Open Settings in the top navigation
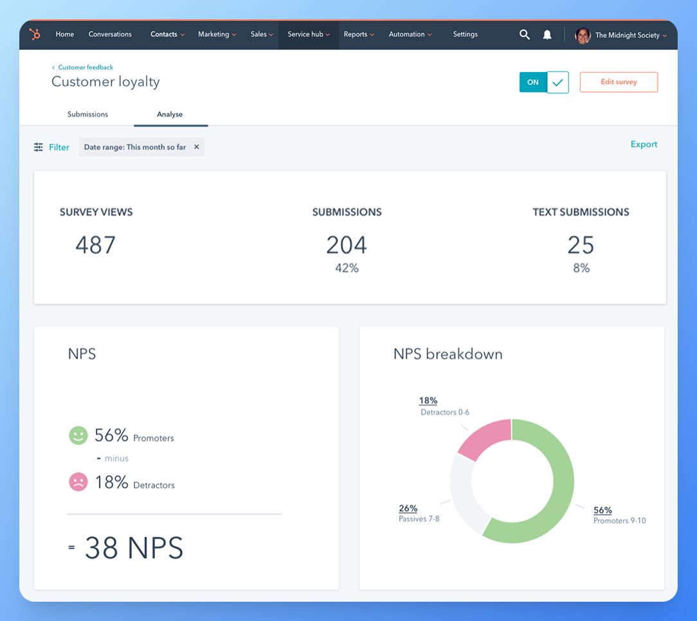 tap(465, 35)
